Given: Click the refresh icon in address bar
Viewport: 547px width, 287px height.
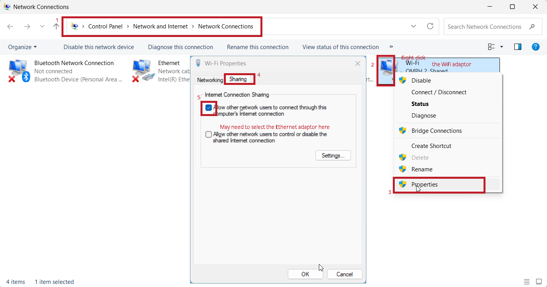Looking at the screenshot, I should (x=430, y=26).
